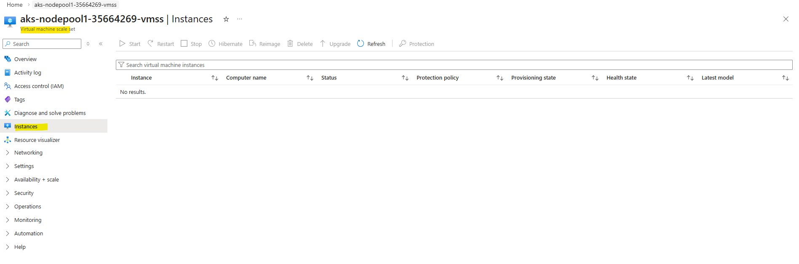Image resolution: width=799 pixels, height=264 pixels.
Task: Click the Latest model column header
Action: pos(717,78)
